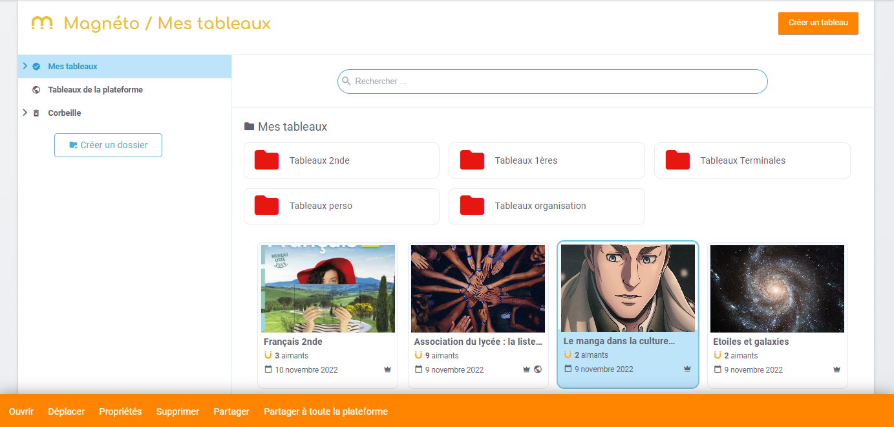Viewport: 894px width, 427px height.
Task: Open the red folder icon for Tableaux 2nde
Action: 267,160
